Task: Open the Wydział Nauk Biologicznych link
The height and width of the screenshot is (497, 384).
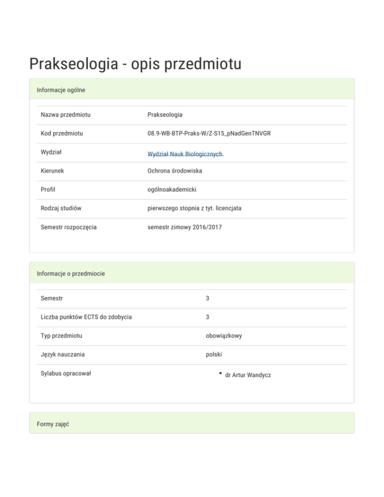Action: click(x=185, y=154)
